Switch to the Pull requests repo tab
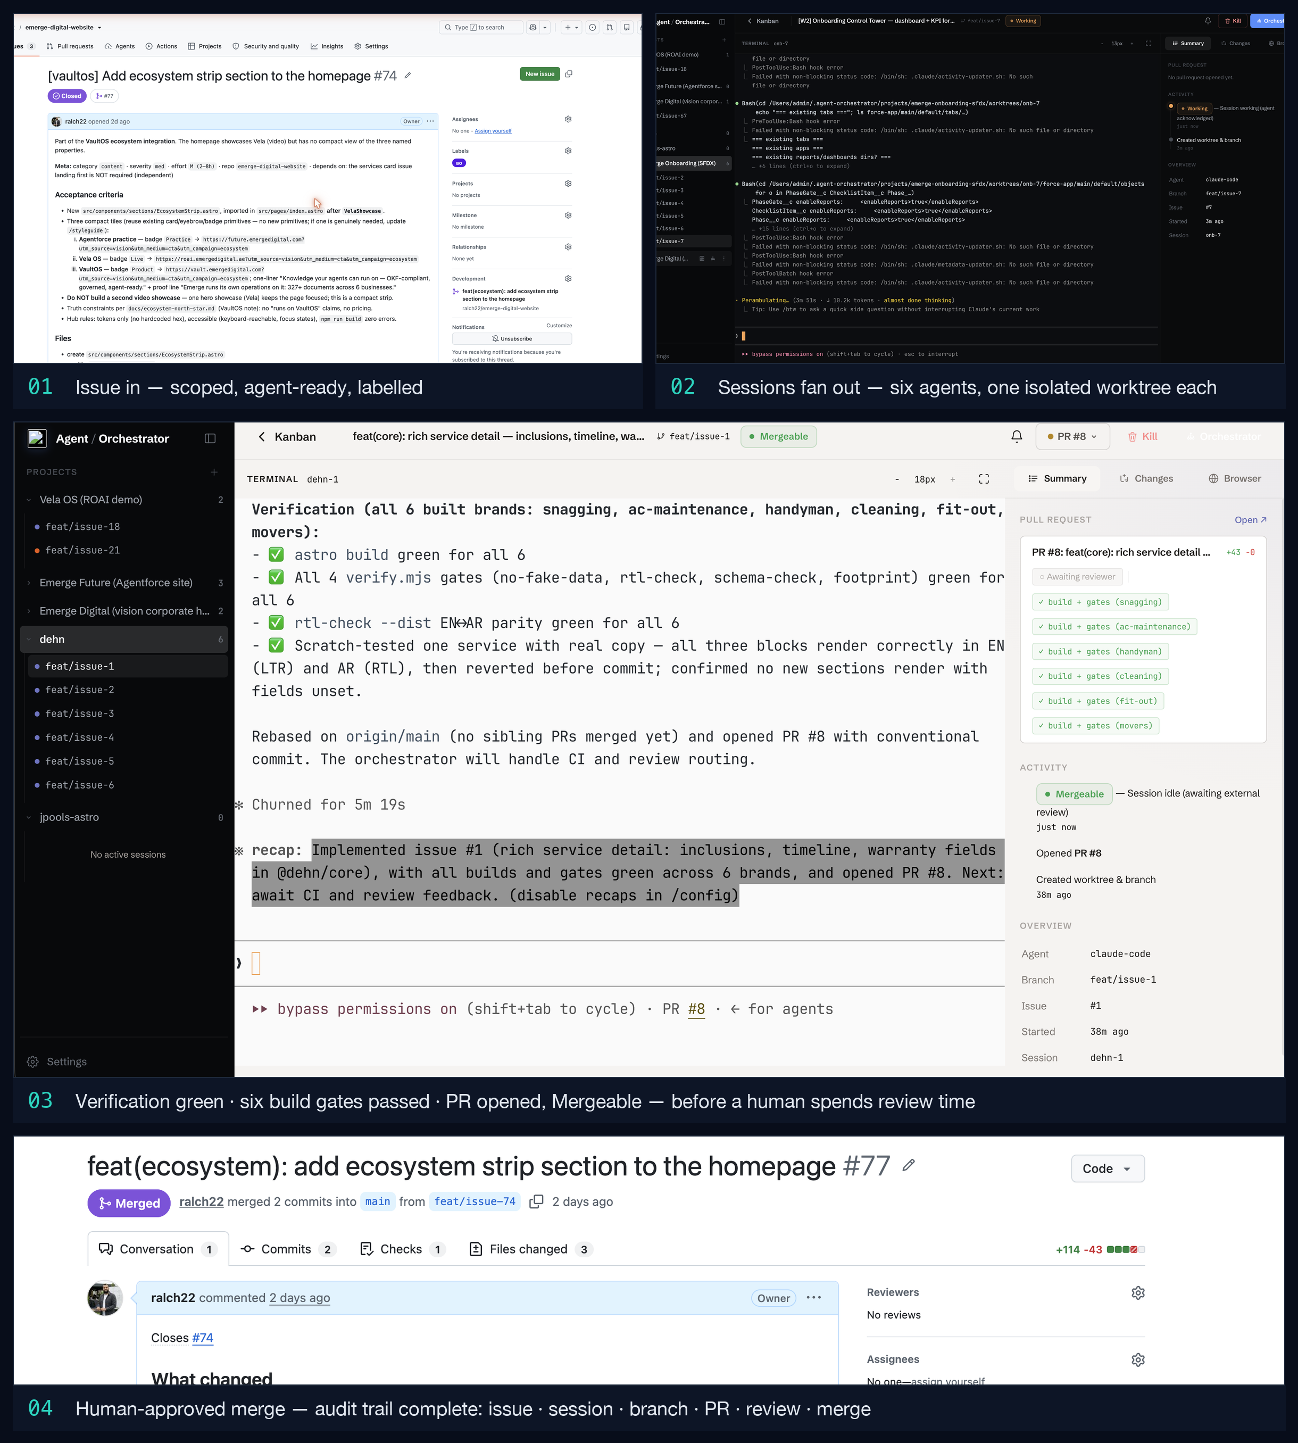The height and width of the screenshot is (1443, 1298). pos(70,46)
